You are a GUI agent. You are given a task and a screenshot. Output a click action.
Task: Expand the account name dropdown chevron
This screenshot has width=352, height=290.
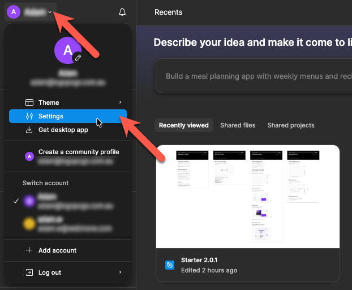pos(50,12)
